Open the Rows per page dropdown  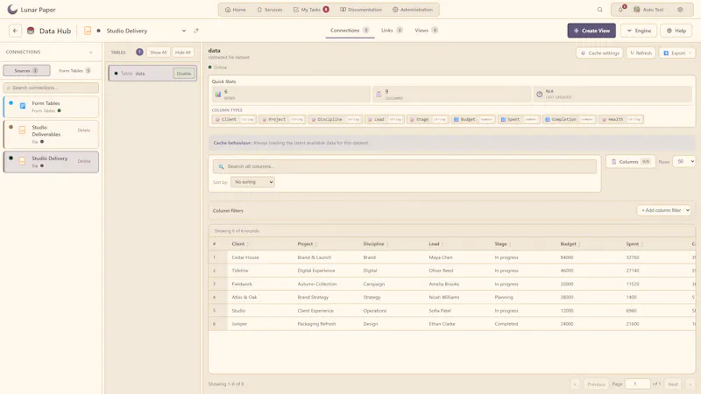point(684,162)
